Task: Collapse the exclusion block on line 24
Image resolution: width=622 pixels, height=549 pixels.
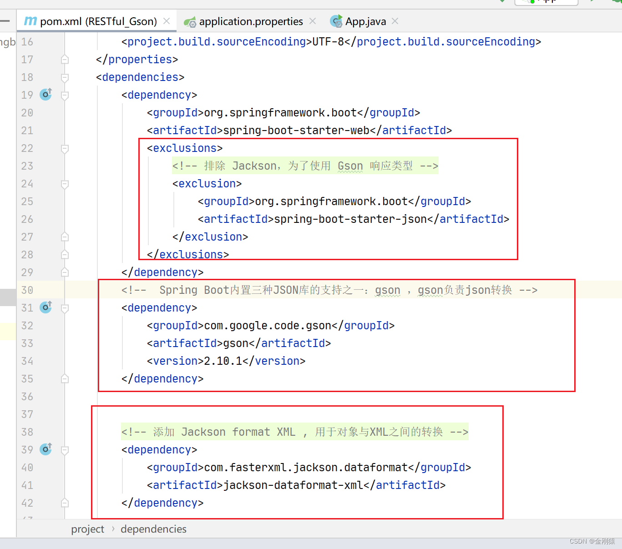Action: click(65, 184)
